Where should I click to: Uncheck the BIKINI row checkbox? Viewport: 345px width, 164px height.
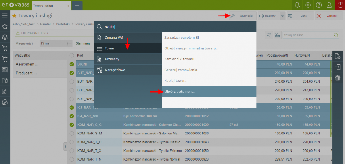coord(72,64)
